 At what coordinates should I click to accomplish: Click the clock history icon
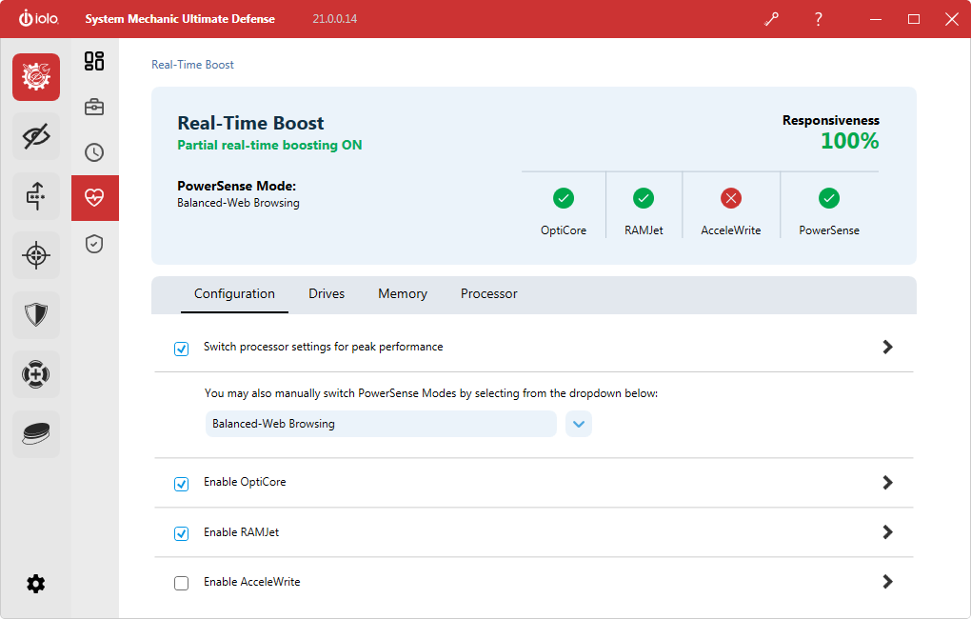click(94, 152)
